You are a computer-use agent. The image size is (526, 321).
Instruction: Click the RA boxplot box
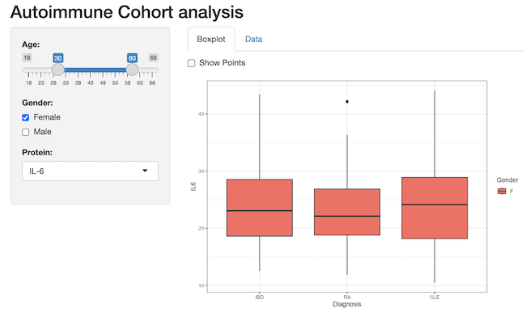[x=347, y=212]
